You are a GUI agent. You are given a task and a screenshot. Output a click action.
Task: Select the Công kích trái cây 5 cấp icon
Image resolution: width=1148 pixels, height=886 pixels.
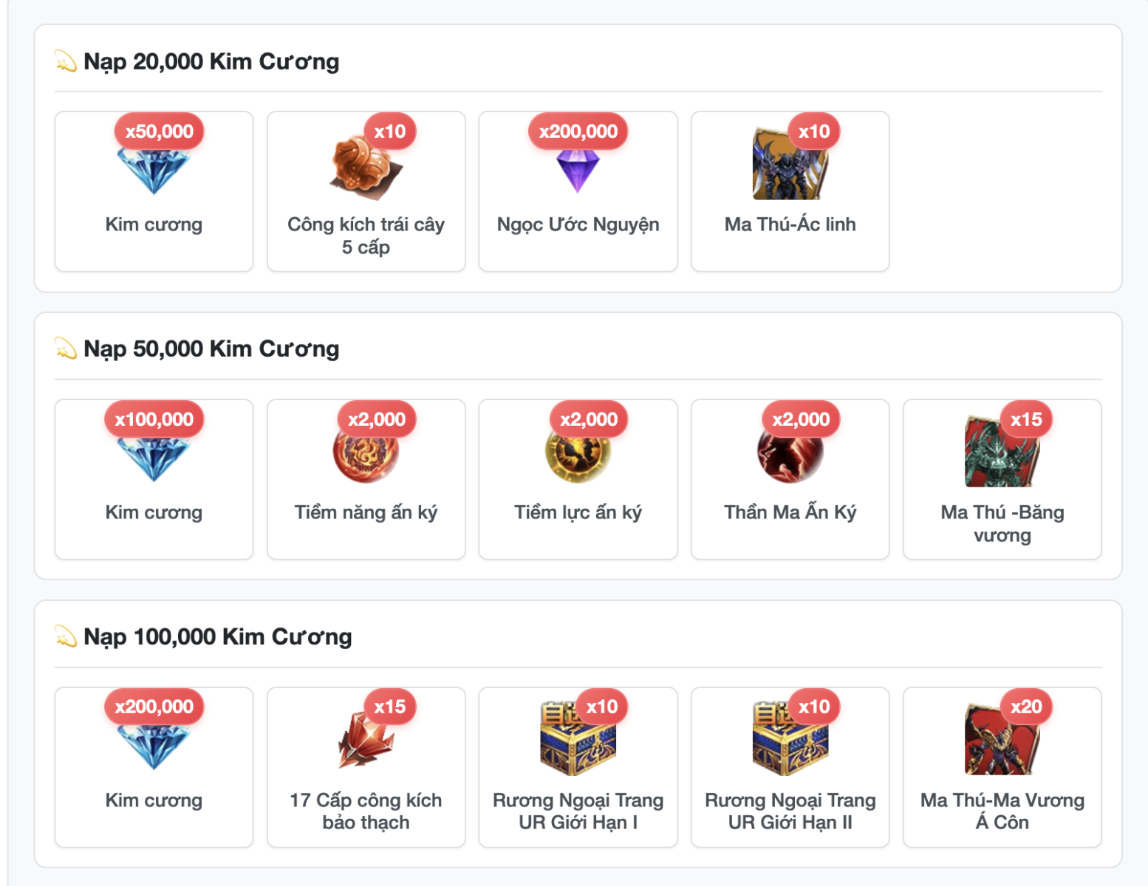pos(366,166)
